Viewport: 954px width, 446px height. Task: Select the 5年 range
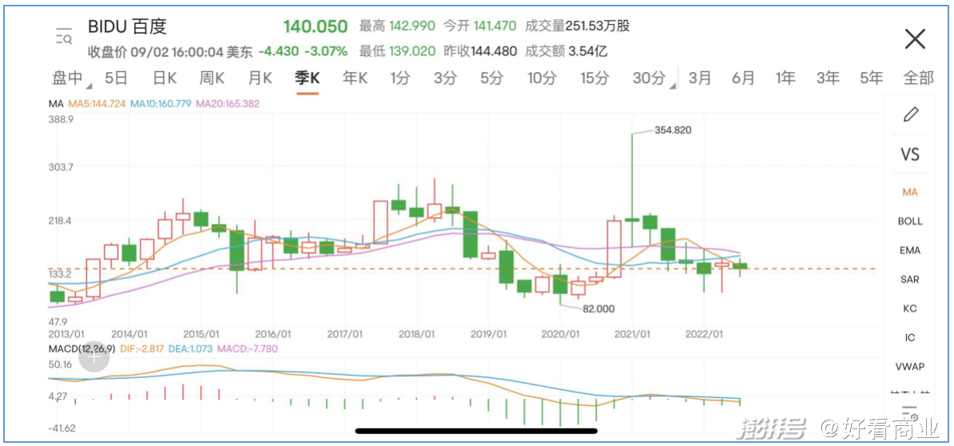tap(871, 78)
